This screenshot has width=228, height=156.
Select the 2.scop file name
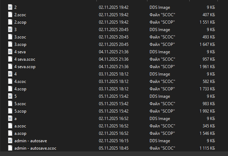click(x=20, y=22)
